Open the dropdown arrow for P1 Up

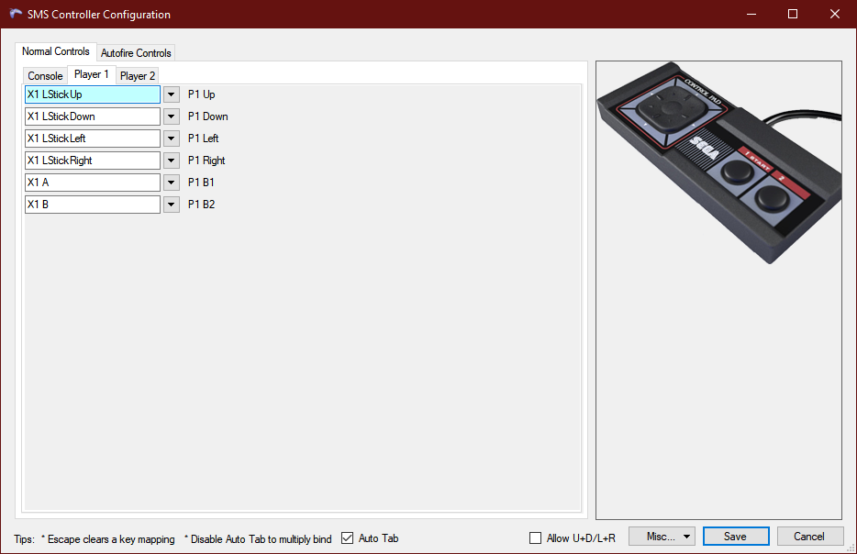(171, 94)
